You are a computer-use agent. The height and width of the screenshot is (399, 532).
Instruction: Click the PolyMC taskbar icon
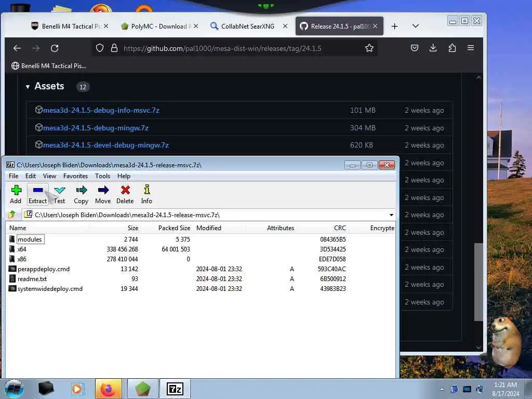(143, 389)
